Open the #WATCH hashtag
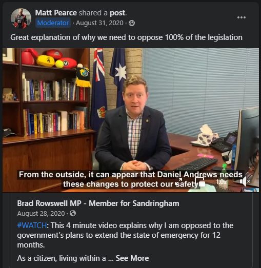This screenshot has height=268, width=261. pos(32,225)
